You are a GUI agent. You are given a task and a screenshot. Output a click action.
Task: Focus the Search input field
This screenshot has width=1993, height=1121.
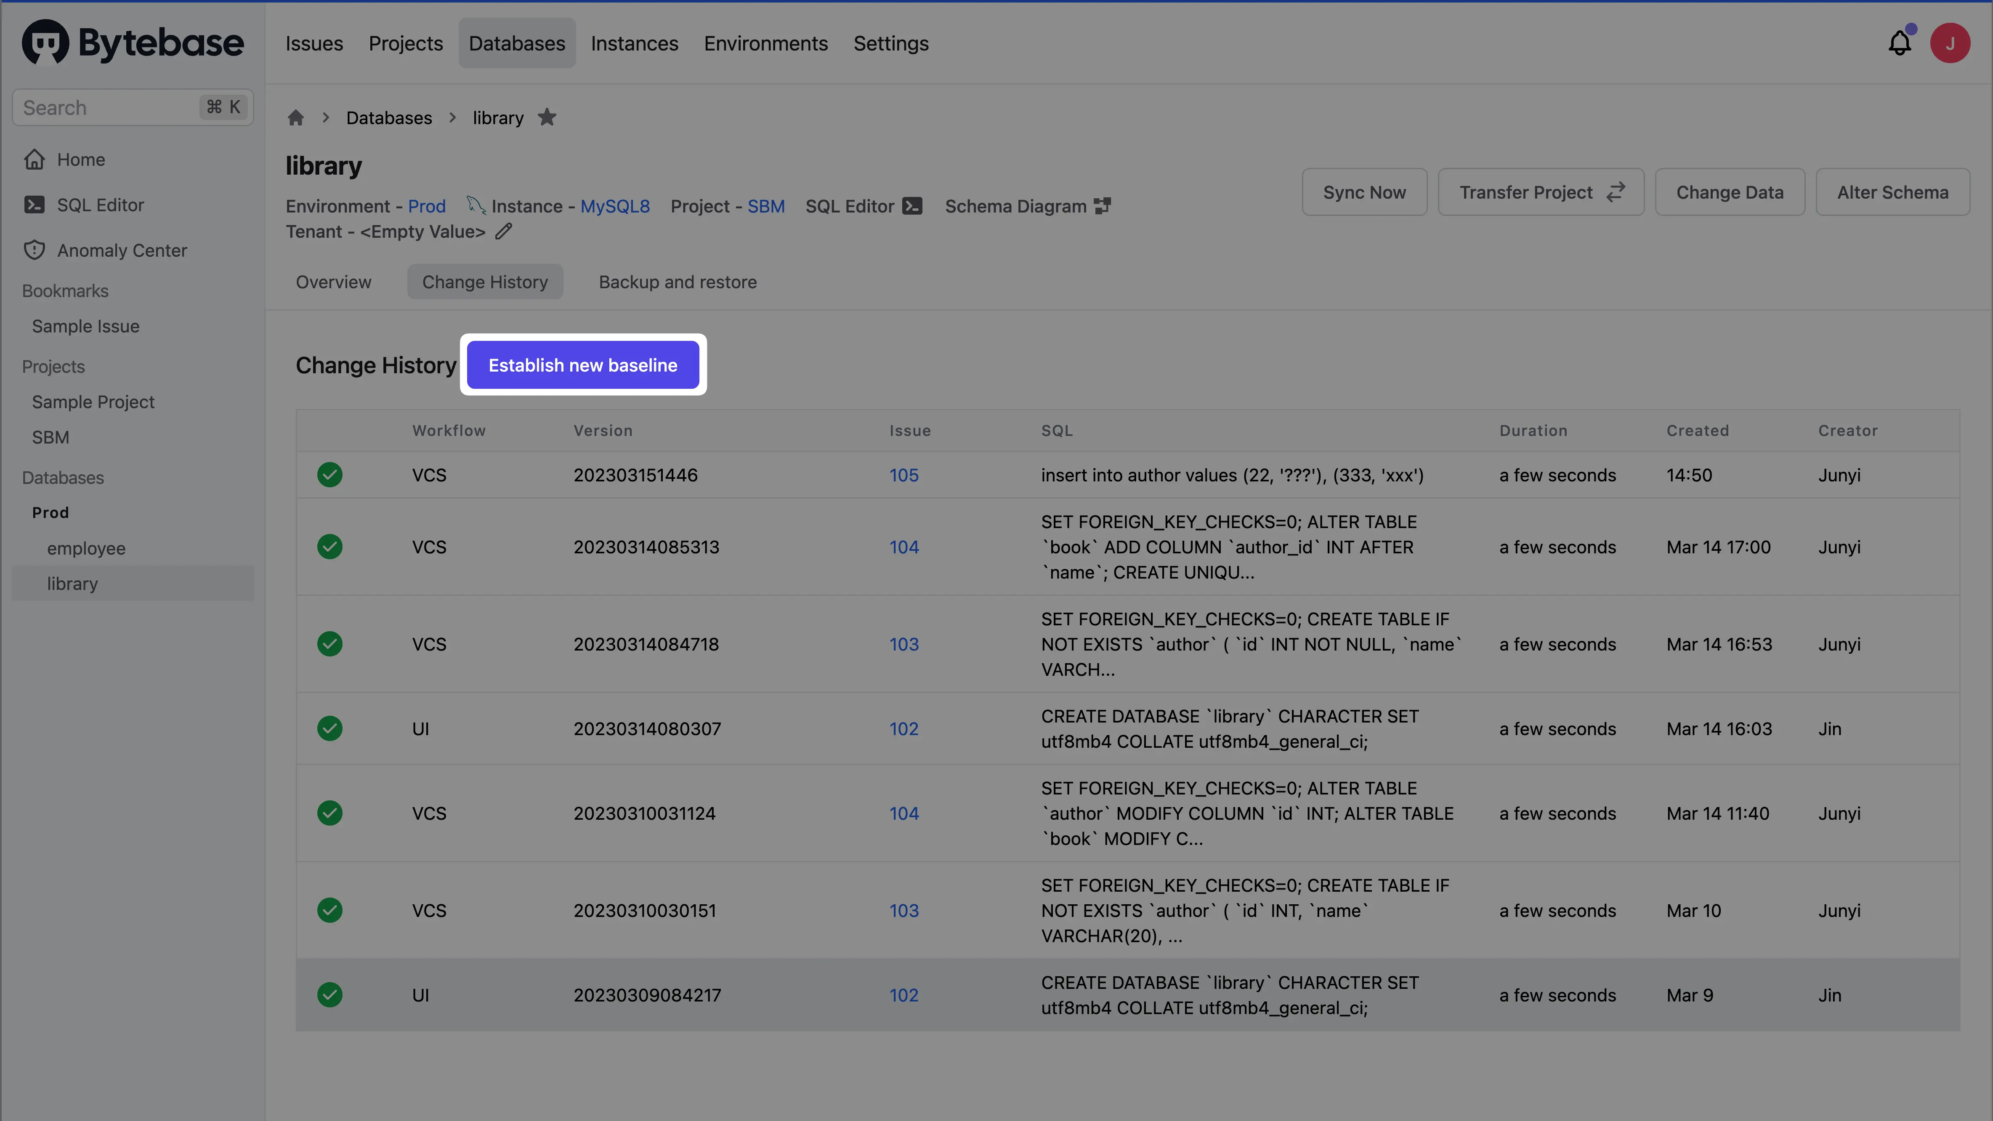pos(133,108)
